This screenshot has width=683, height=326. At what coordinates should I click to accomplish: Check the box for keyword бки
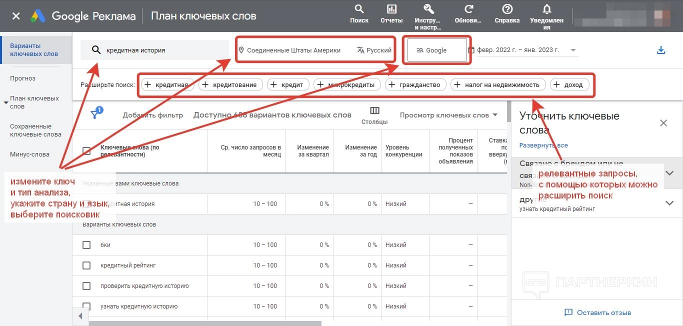click(86, 245)
